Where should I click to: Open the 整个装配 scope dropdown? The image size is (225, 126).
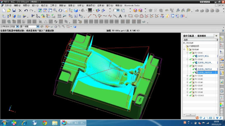coord(38,27)
